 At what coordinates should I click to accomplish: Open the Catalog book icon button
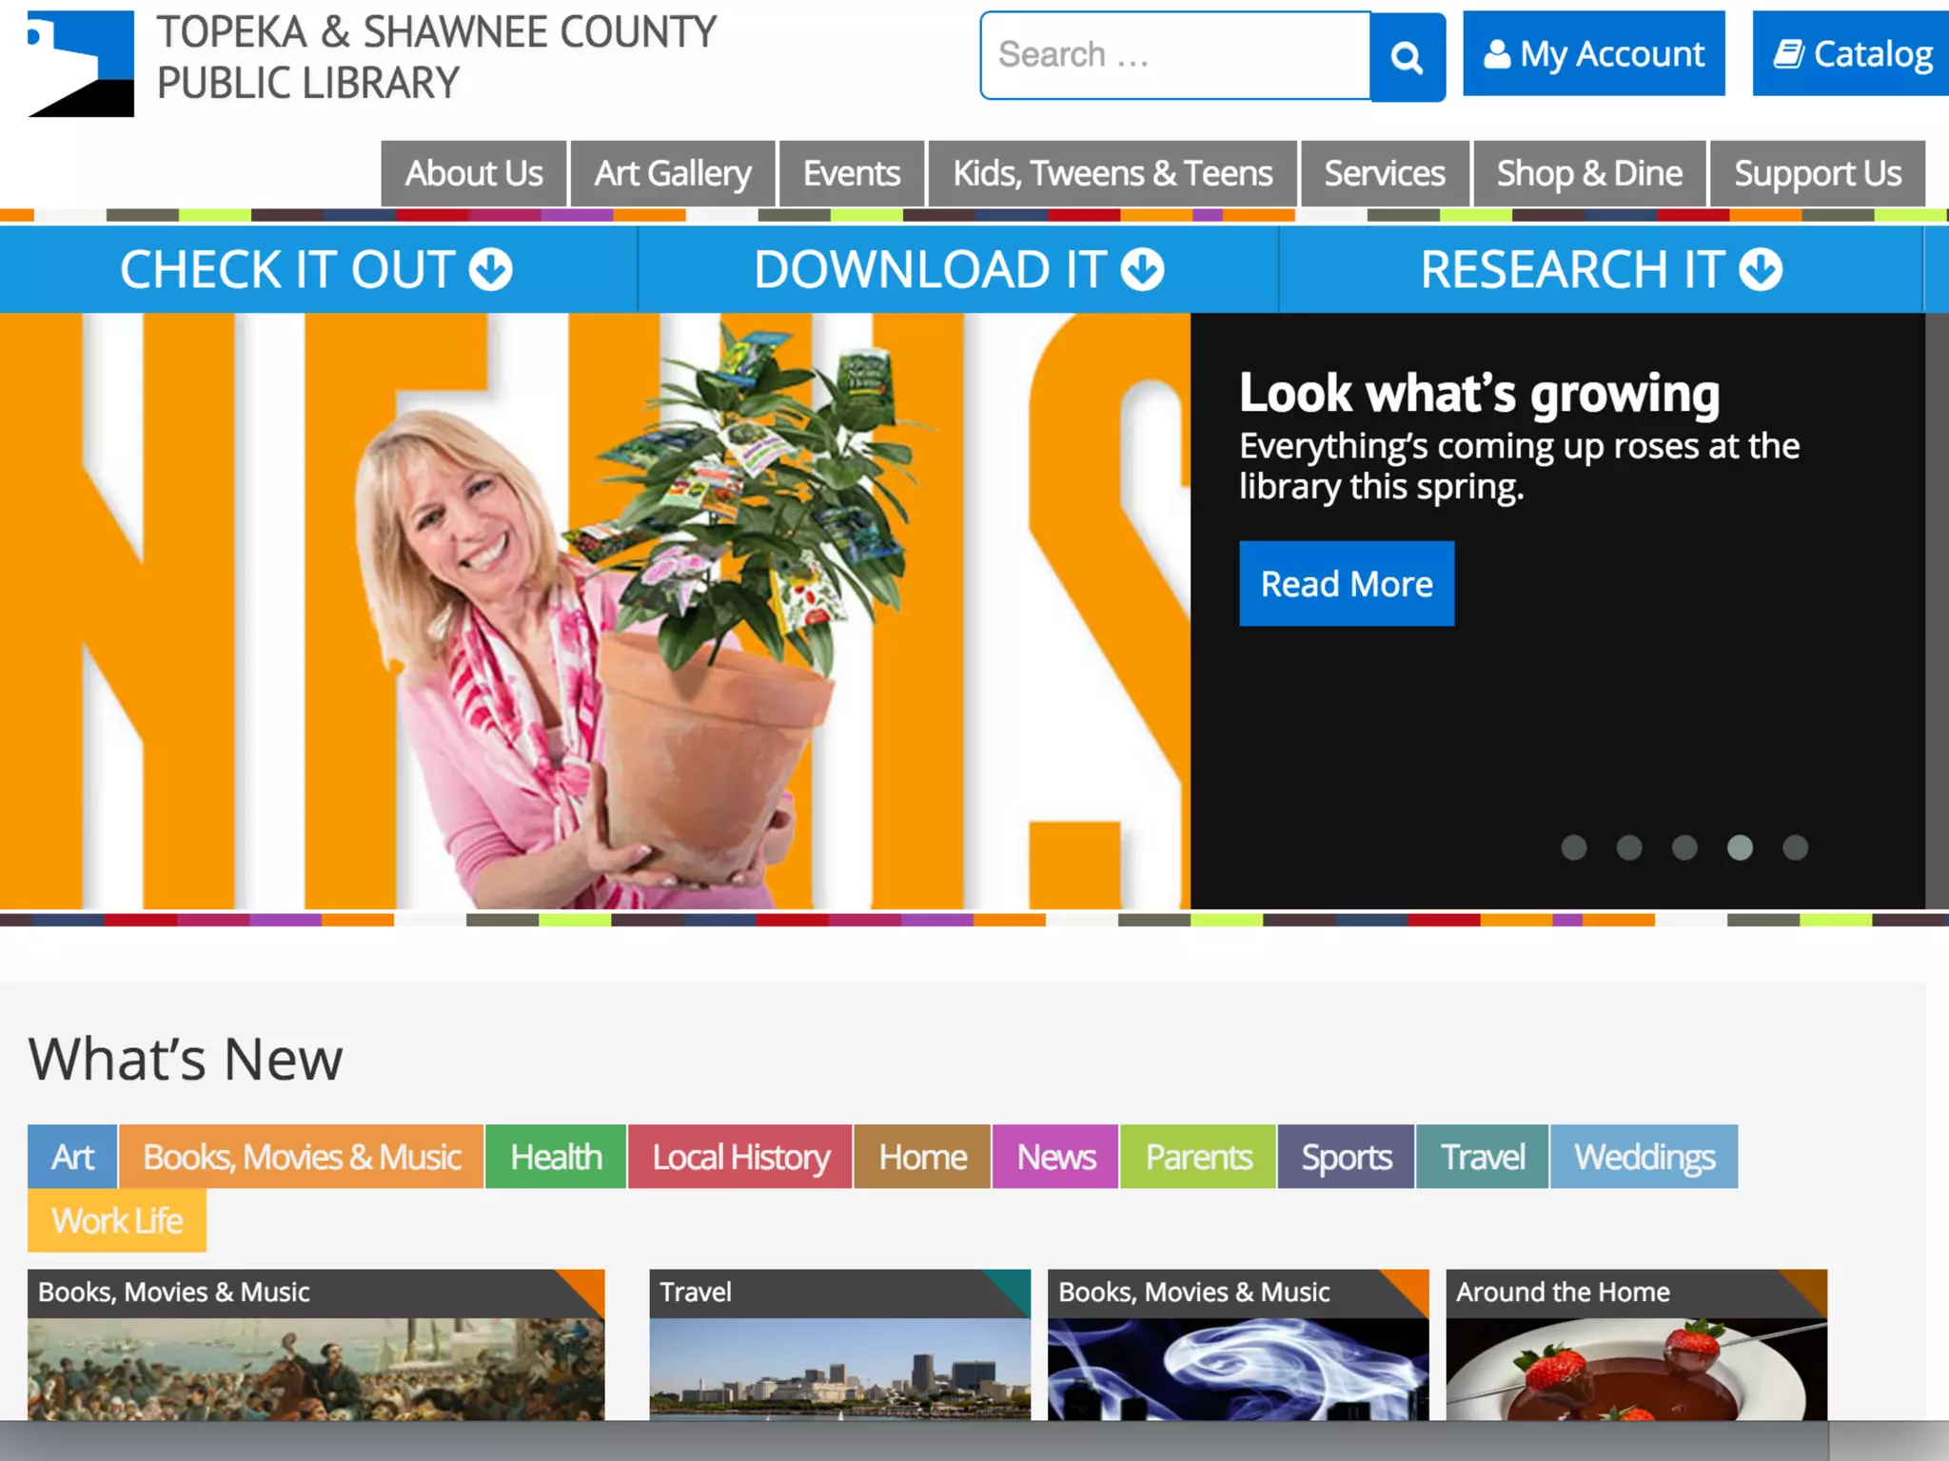click(1851, 54)
